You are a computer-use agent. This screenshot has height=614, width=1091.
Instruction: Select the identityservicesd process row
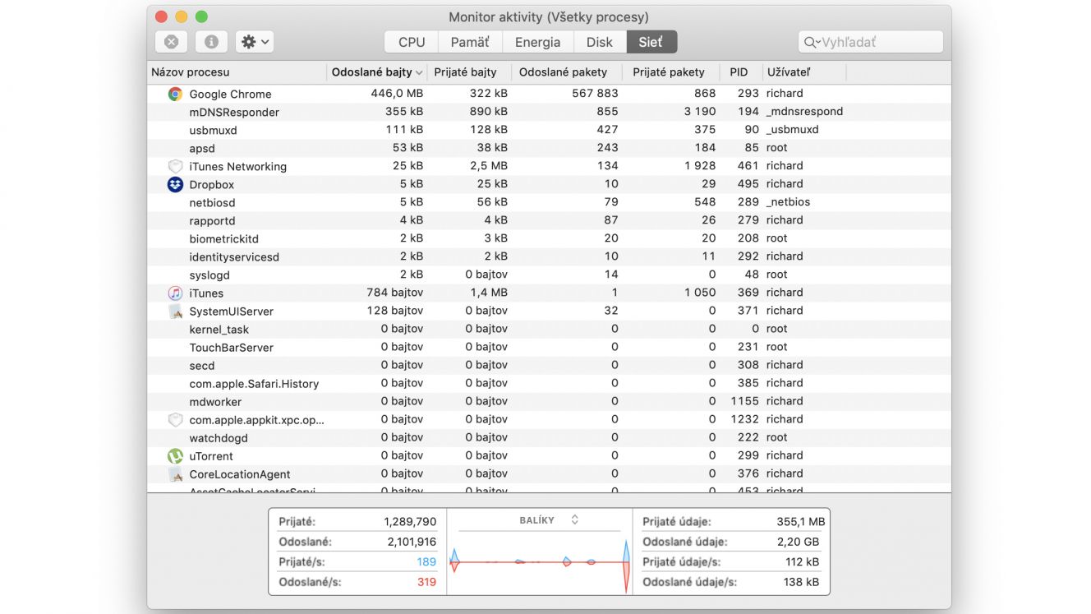pyautogui.click(x=549, y=256)
